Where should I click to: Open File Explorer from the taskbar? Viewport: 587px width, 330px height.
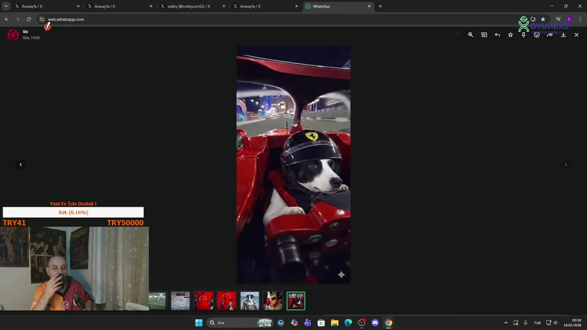(335, 323)
